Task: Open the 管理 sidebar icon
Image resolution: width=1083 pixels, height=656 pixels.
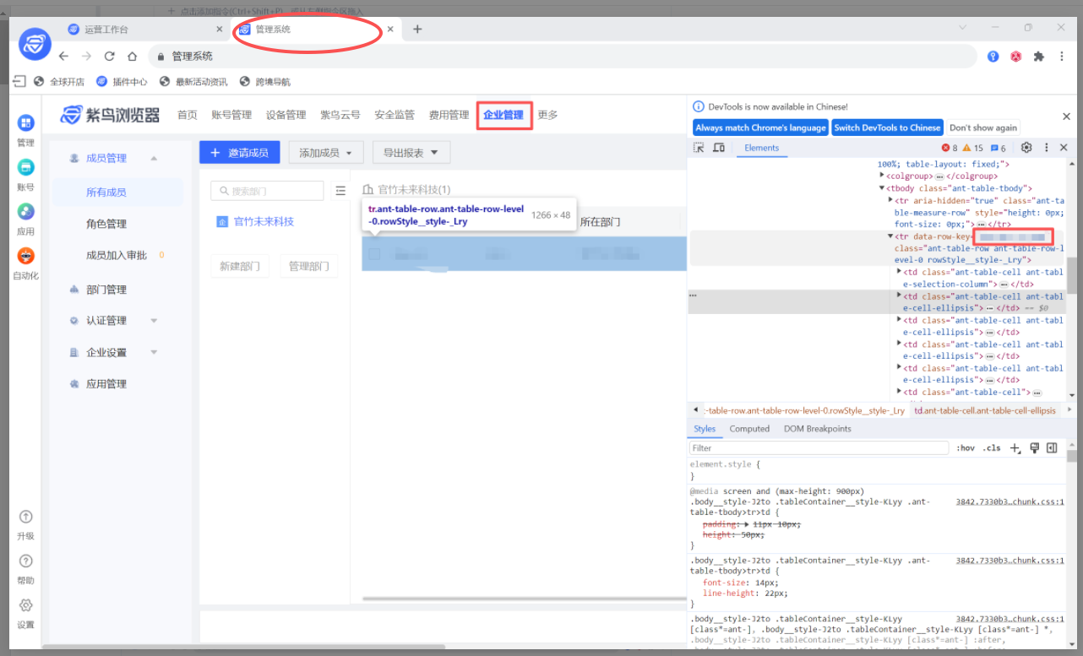Action: (25, 123)
